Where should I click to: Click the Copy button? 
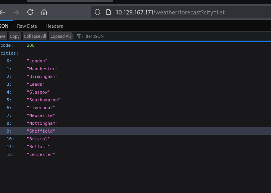pyautogui.click(x=14, y=36)
